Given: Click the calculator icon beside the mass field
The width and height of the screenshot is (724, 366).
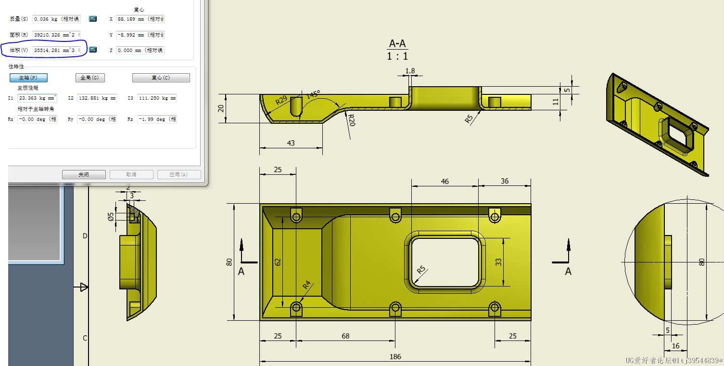Looking at the screenshot, I should (x=93, y=19).
